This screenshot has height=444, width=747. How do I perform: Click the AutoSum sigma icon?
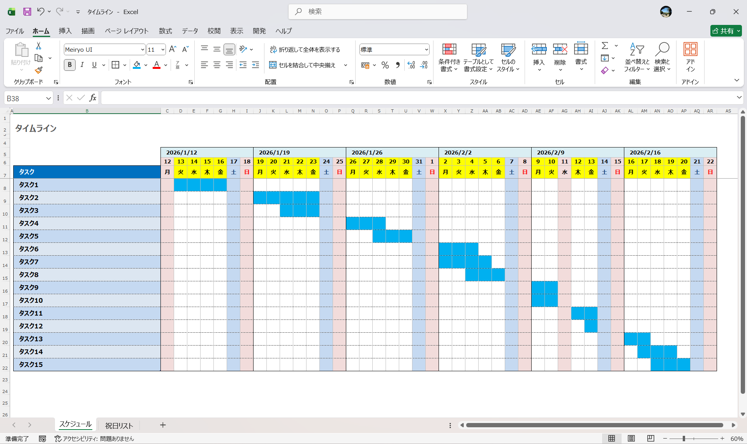(605, 46)
